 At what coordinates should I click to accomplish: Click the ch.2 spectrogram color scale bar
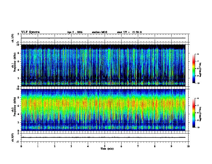(x=194, y=113)
